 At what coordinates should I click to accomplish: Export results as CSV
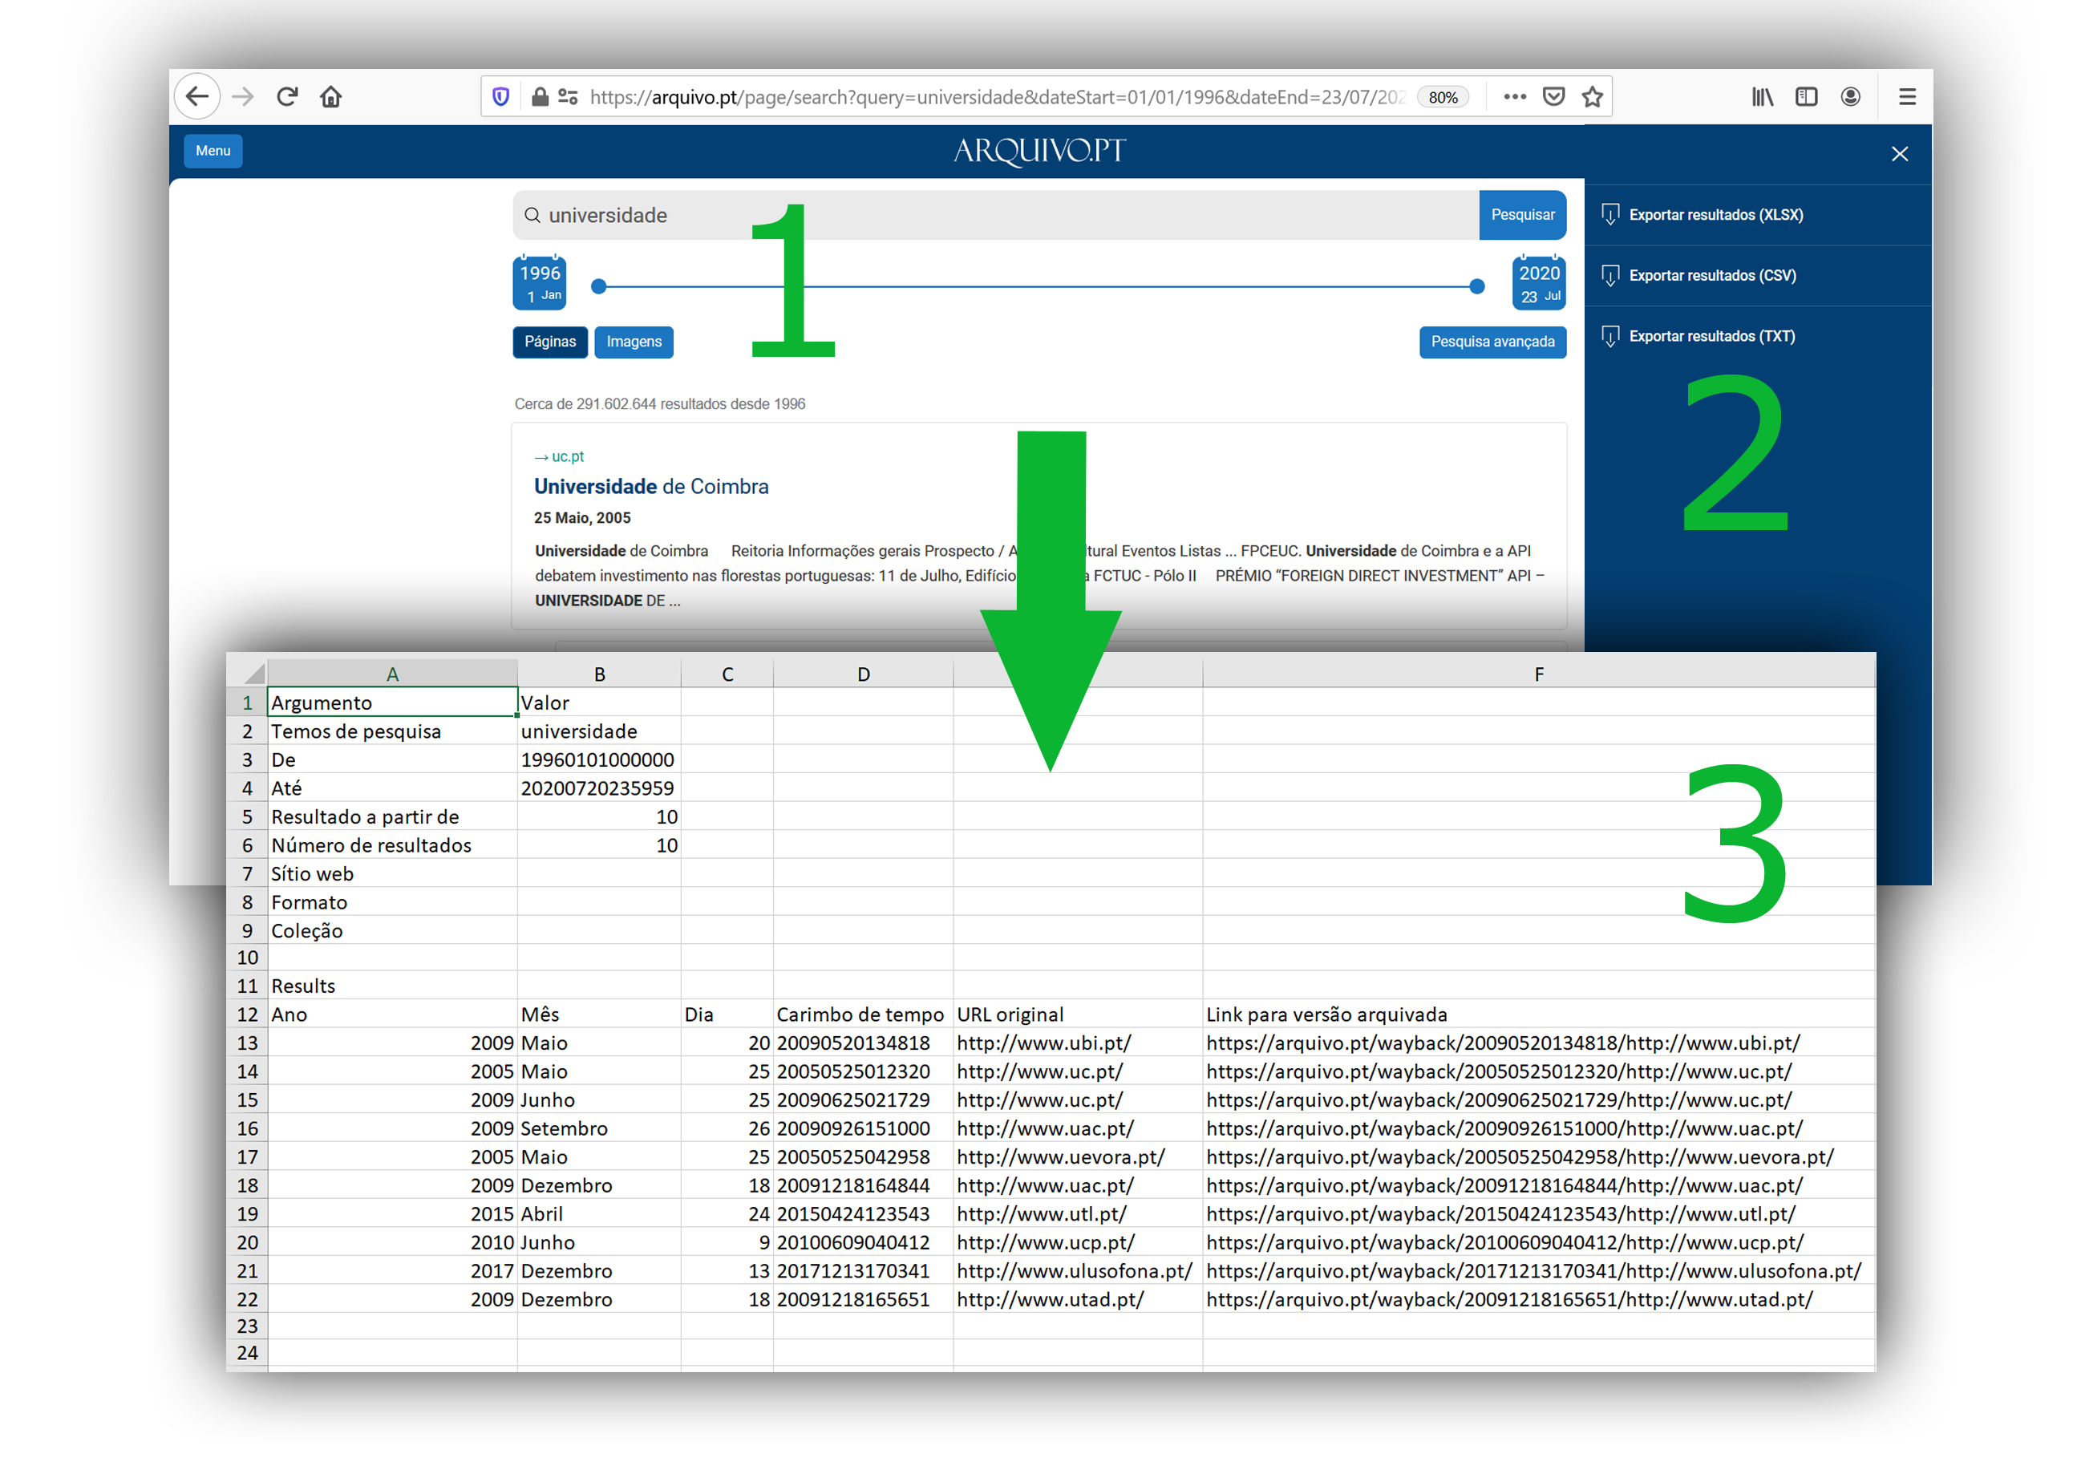(x=1712, y=275)
